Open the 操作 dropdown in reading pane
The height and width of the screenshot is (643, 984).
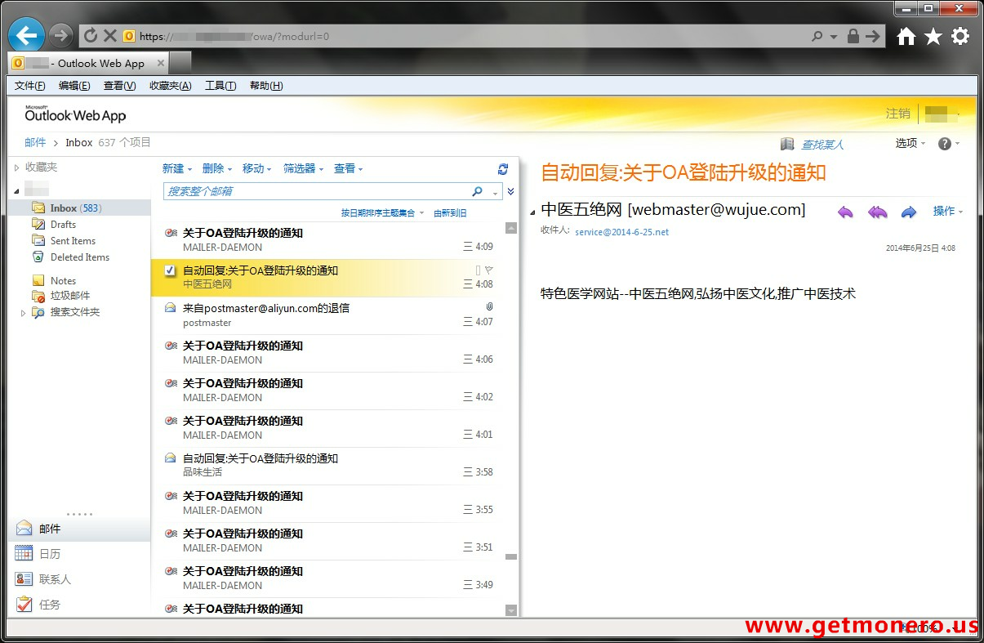(947, 211)
